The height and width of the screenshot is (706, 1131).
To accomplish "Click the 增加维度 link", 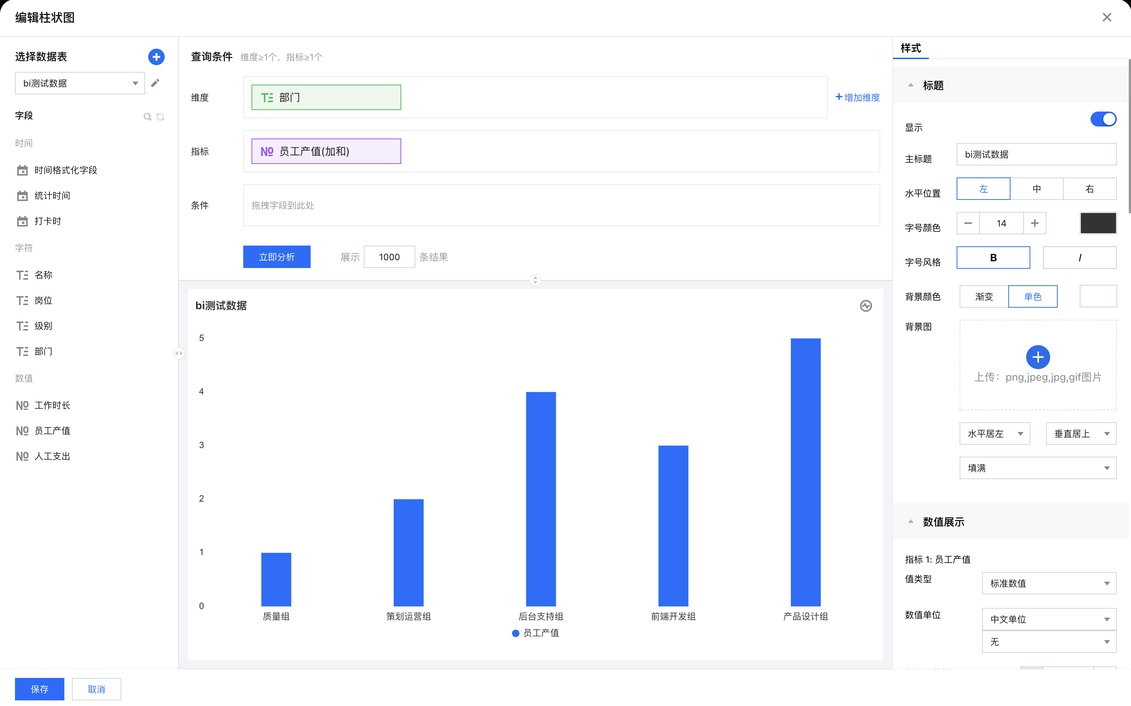I will point(857,98).
